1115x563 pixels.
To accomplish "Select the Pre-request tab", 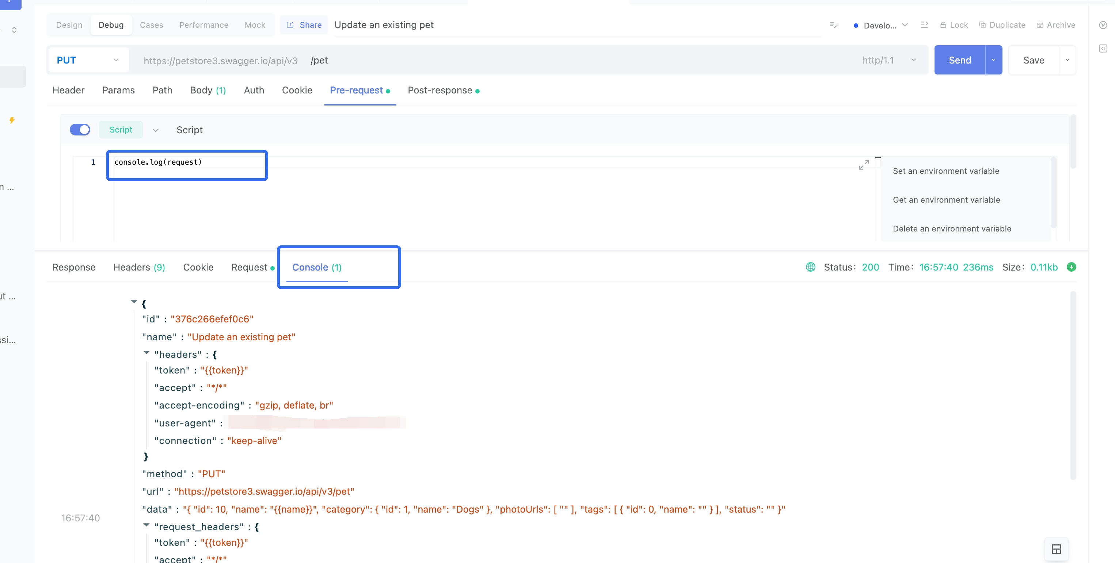I will click(x=360, y=91).
